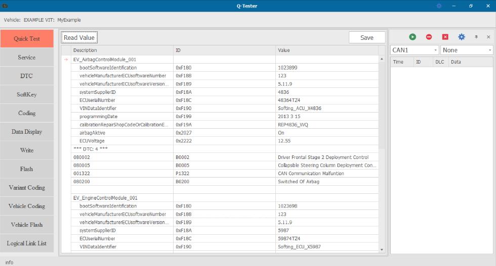Open the Data Display tab

click(27, 132)
